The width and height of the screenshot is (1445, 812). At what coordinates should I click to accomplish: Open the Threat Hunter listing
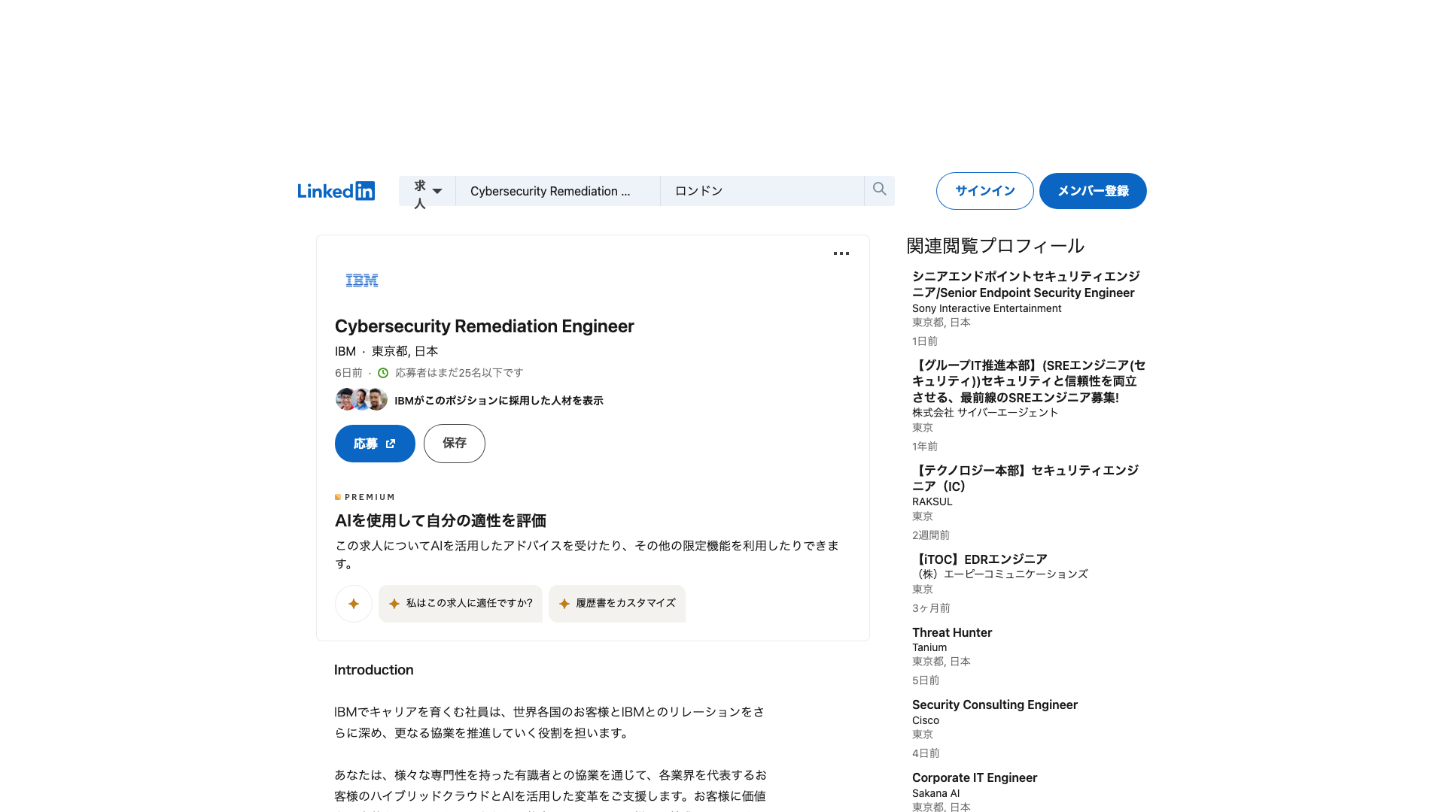pos(952,632)
